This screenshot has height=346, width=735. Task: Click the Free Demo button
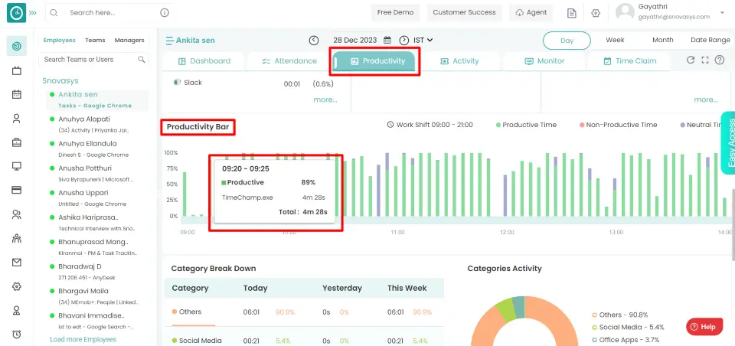coord(395,13)
